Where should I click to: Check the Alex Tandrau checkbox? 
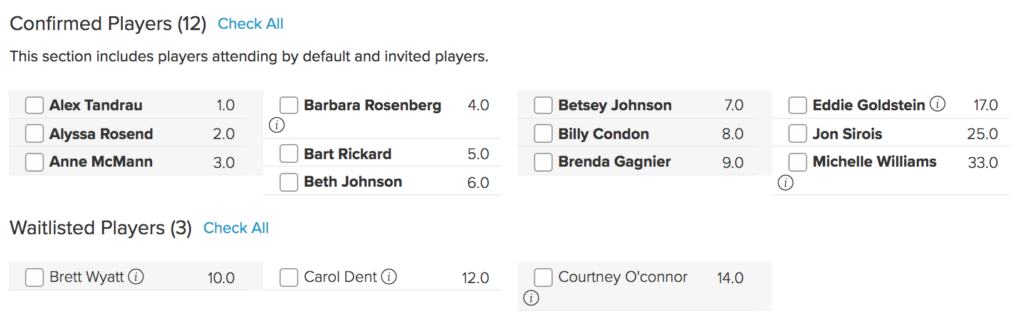tap(34, 105)
